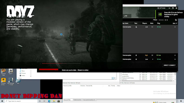Click the 63 ms ping value

(159, 27)
